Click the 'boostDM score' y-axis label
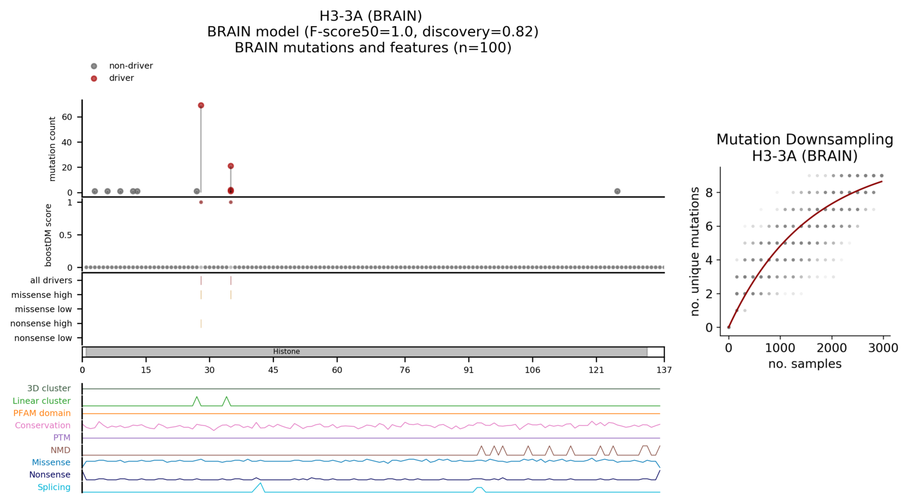 (48, 235)
